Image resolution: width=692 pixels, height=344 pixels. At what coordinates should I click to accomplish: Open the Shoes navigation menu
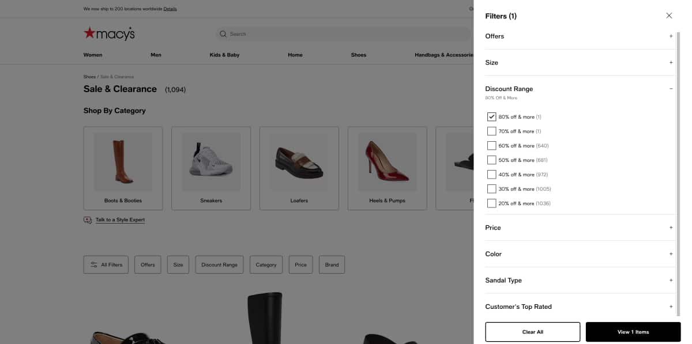tap(358, 55)
